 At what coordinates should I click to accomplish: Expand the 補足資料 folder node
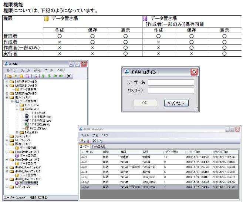click(x=17, y=132)
